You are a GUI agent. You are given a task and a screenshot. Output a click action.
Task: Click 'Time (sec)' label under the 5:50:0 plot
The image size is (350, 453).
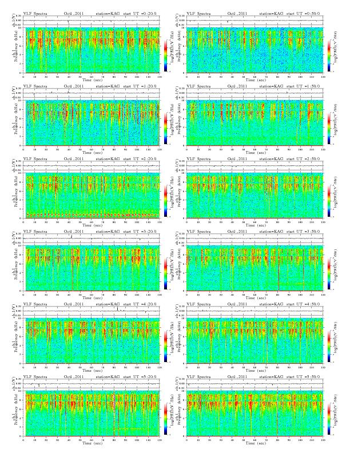pyautogui.click(x=256, y=443)
